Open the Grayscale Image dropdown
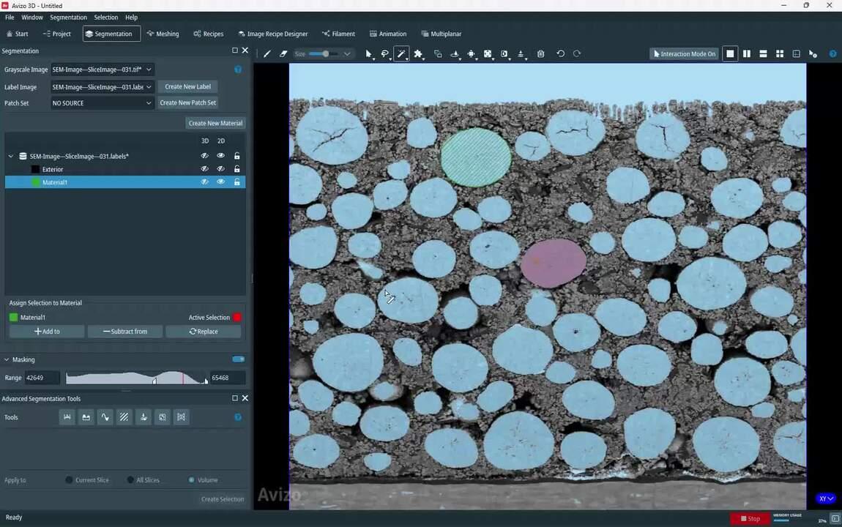Image resolution: width=842 pixels, height=527 pixels. click(x=102, y=70)
